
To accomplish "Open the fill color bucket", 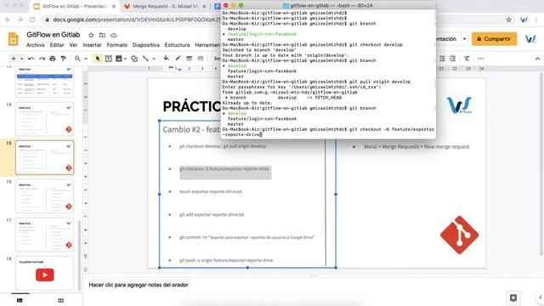I will point(167,59).
